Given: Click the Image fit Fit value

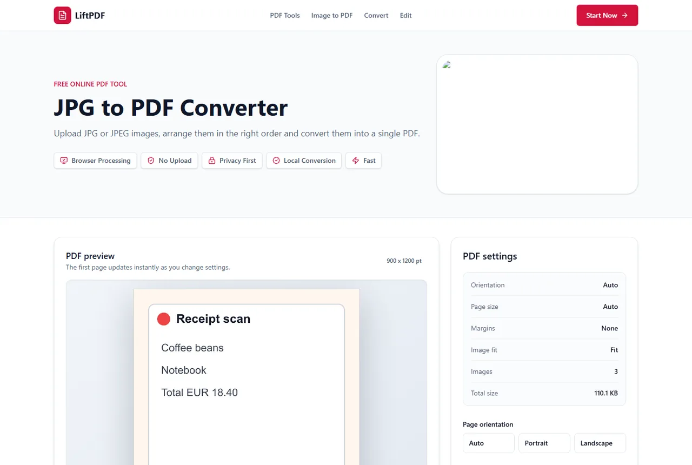Looking at the screenshot, I should click(614, 350).
